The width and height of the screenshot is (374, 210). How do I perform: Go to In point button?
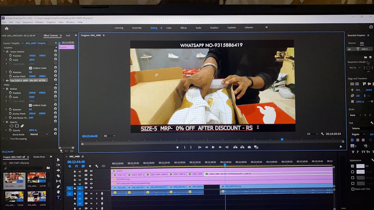(x=200, y=147)
